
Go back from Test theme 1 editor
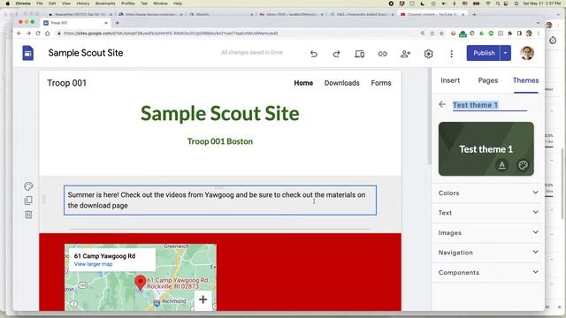442,104
